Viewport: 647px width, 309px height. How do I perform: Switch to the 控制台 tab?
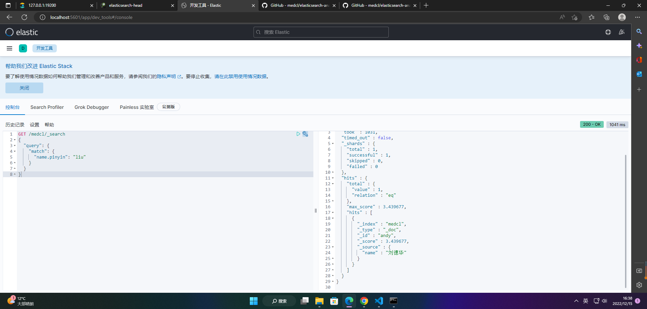[13, 107]
